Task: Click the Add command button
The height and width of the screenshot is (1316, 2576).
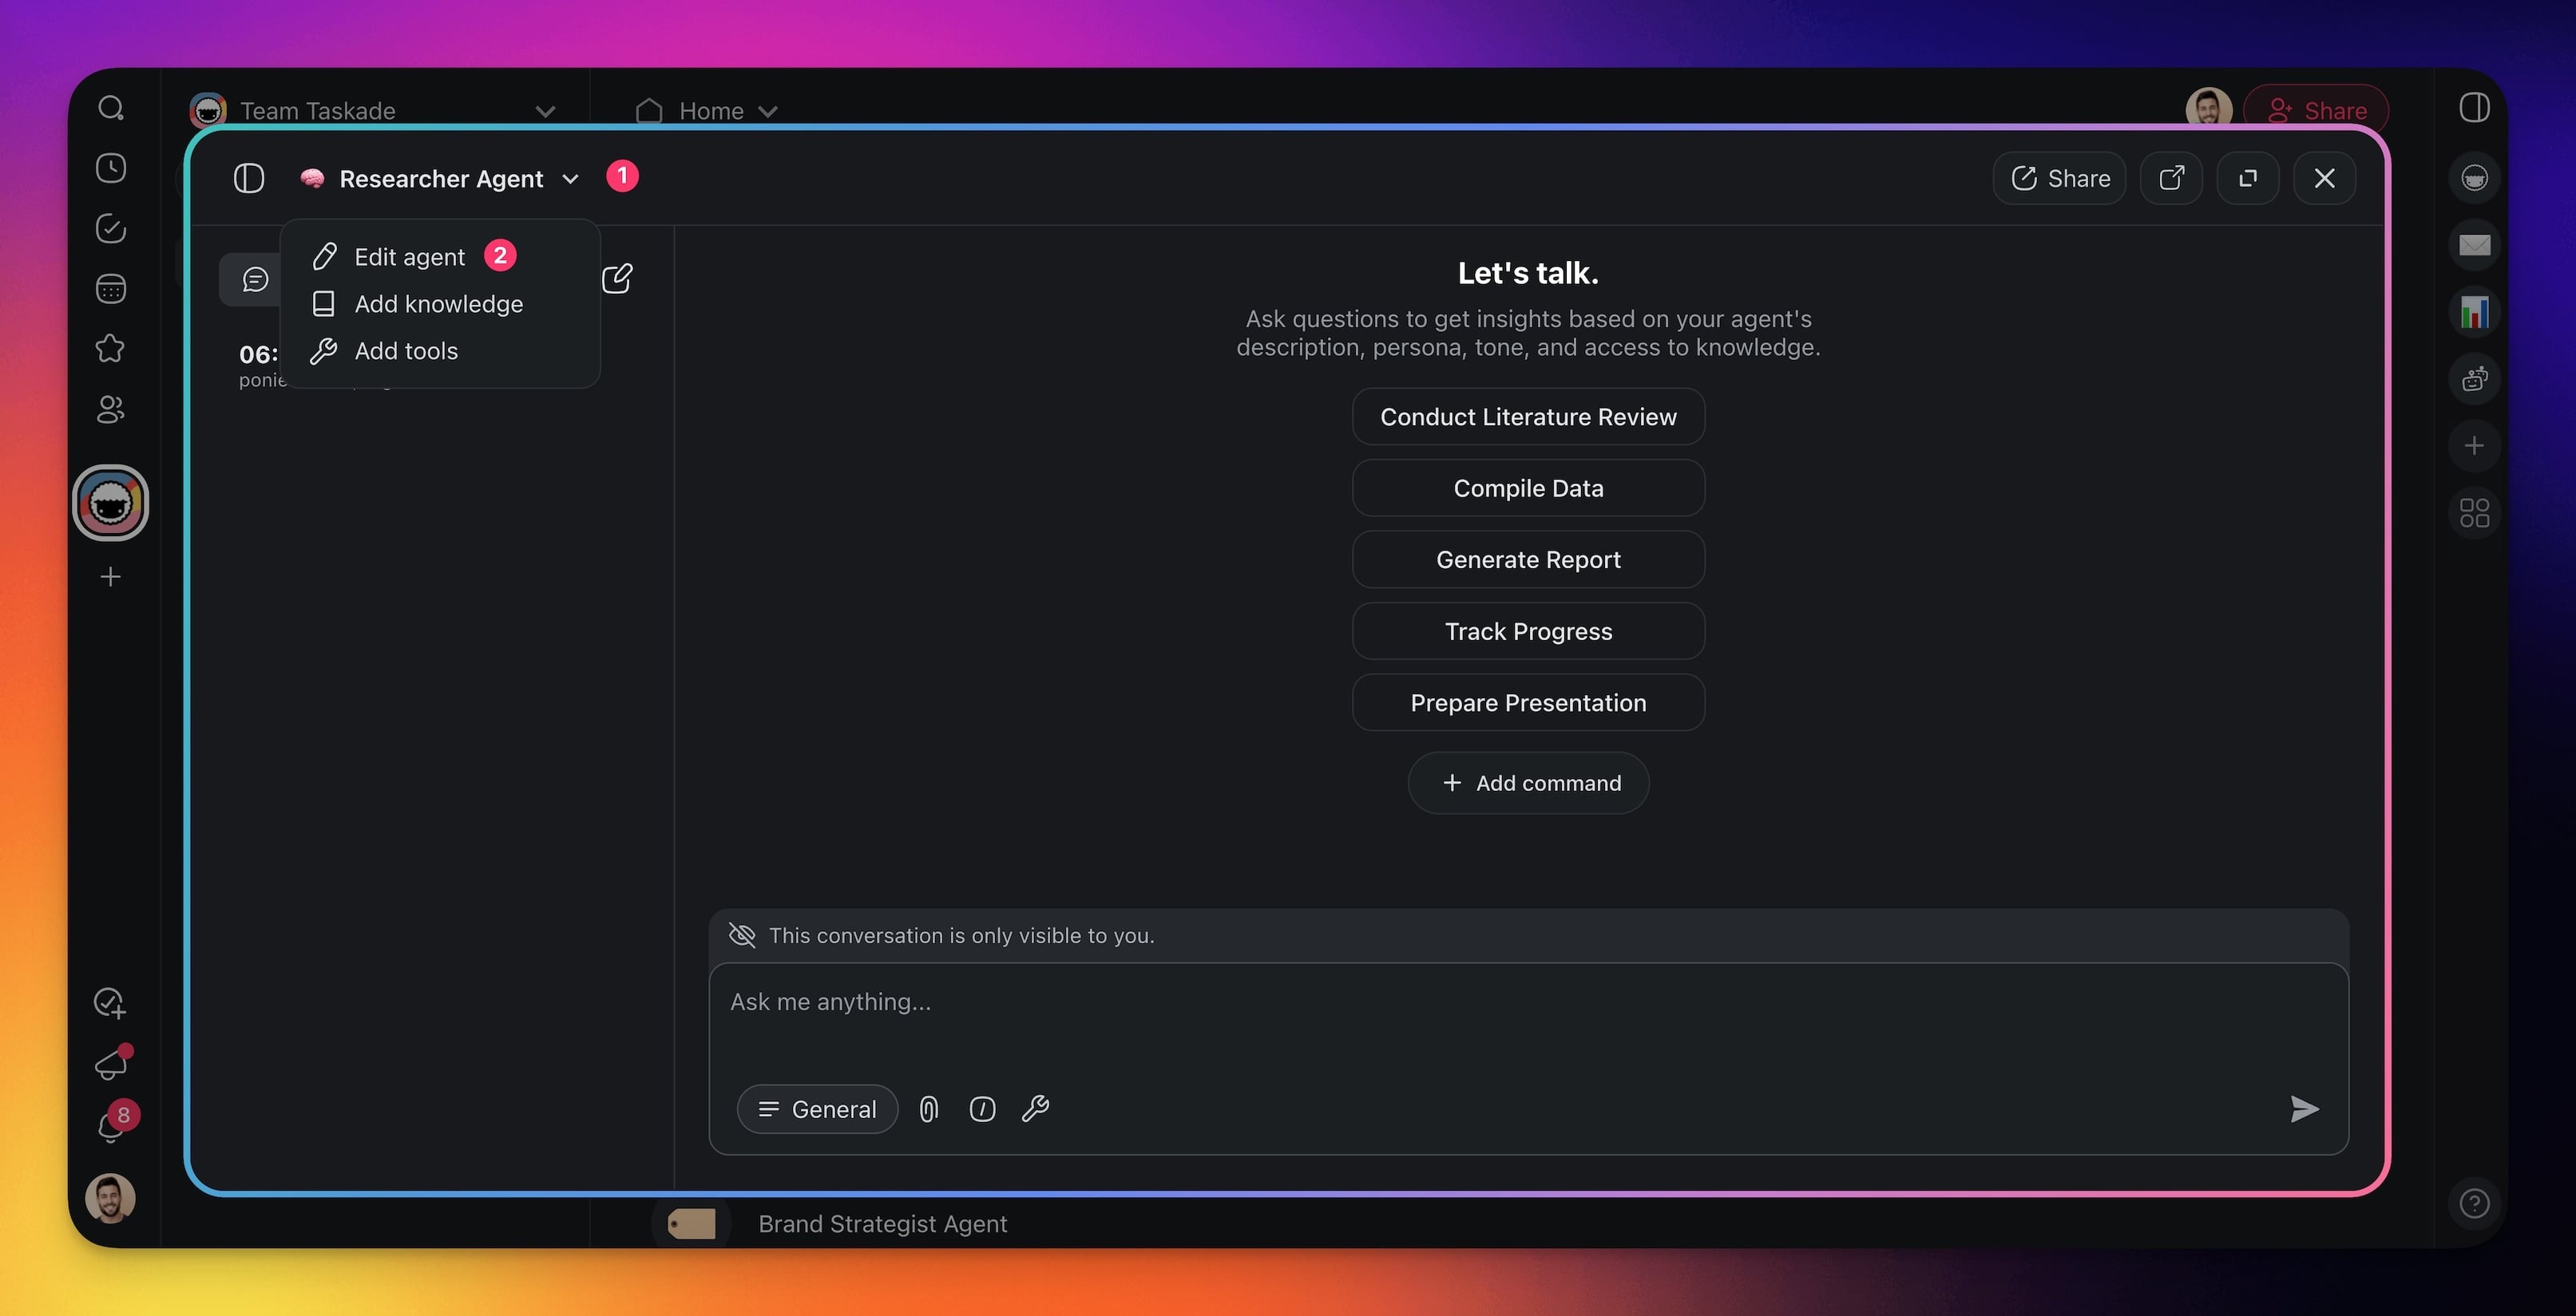Action: click(1527, 784)
